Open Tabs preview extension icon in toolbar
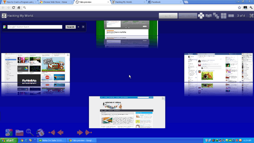 245,8
